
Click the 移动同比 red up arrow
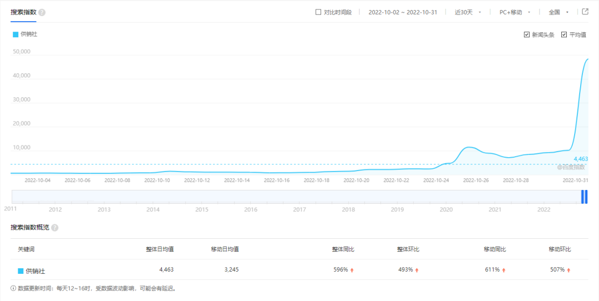tap(504, 270)
